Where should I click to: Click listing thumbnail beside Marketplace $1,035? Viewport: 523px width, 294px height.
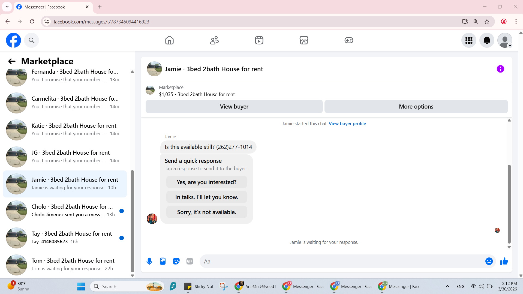tap(150, 90)
